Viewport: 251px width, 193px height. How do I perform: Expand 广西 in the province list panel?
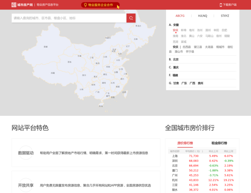point(192,83)
